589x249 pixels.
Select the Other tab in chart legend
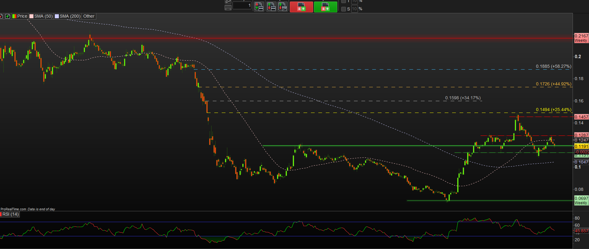[89, 16]
